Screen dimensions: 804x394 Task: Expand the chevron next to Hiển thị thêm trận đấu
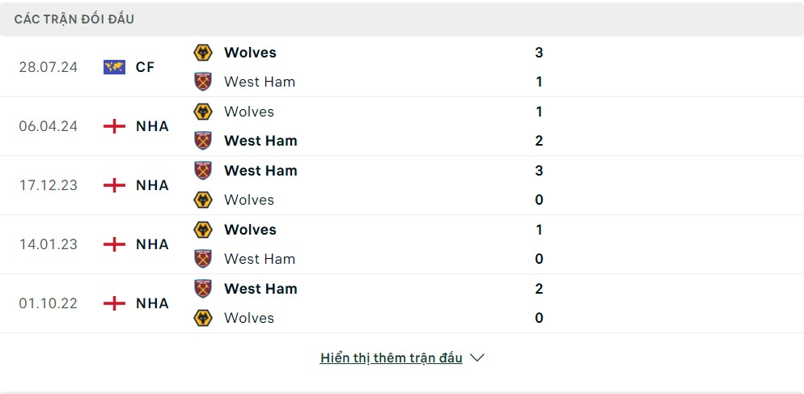[477, 358]
